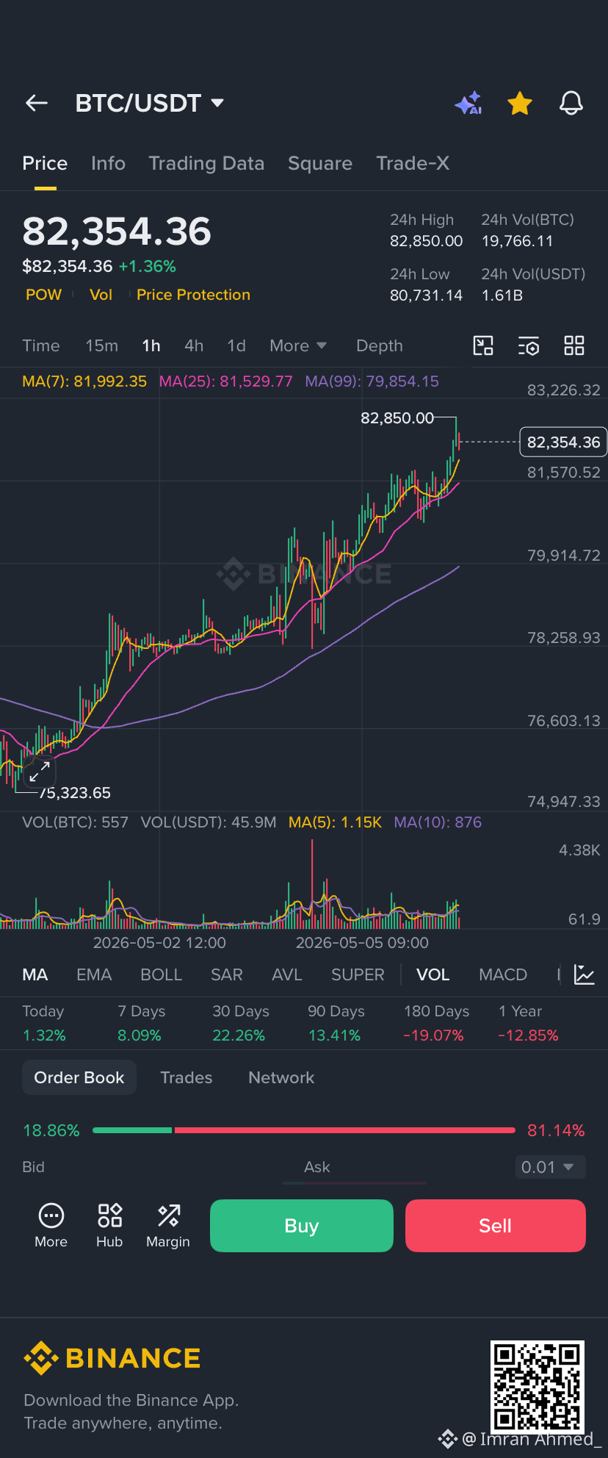
Task: Tap the MA(25): 81,529.77 legend
Action: pyautogui.click(x=226, y=381)
